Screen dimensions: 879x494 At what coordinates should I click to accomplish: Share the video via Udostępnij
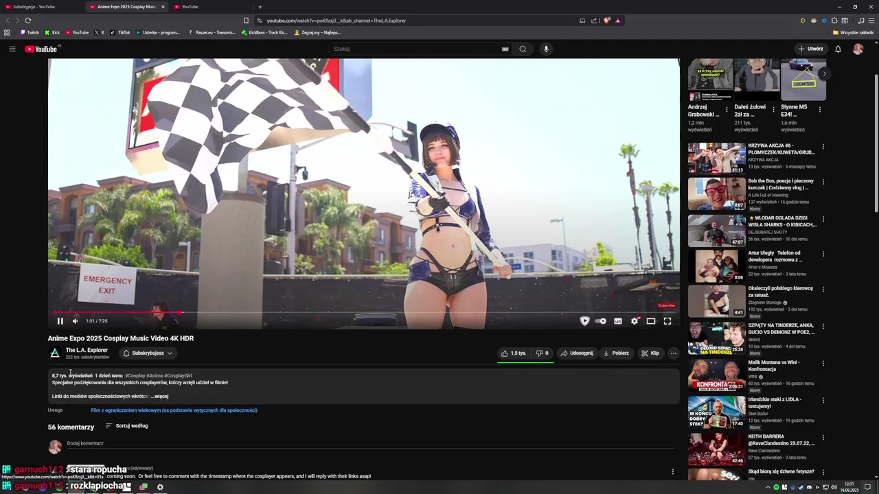click(x=577, y=353)
